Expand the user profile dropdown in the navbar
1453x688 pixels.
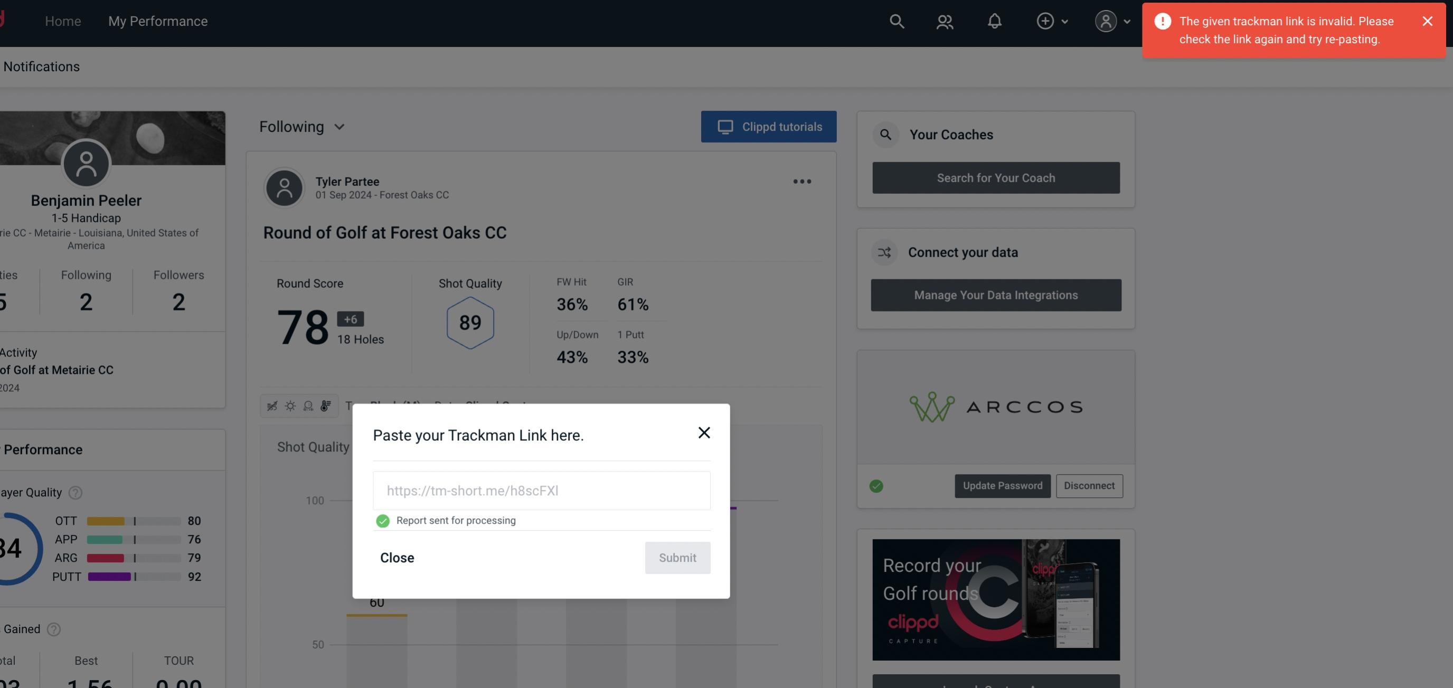click(1113, 21)
